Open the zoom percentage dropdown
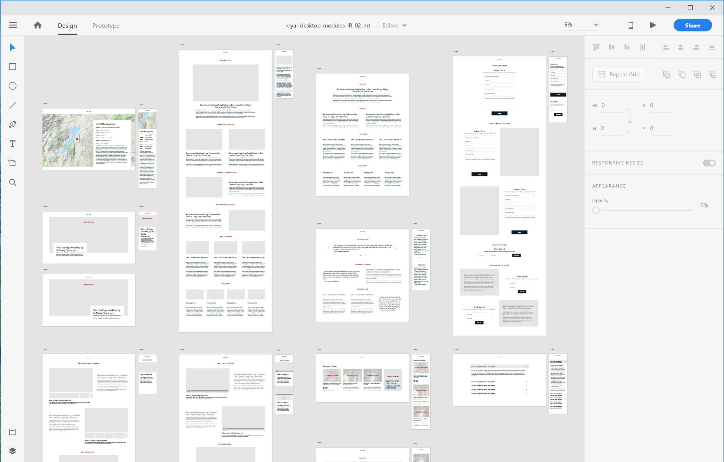Viewport: 724px width, 462px height. (596, 25)
